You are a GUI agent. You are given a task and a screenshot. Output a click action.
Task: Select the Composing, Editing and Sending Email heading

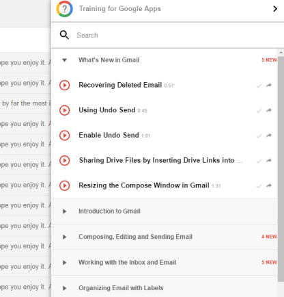click(135, 237)
